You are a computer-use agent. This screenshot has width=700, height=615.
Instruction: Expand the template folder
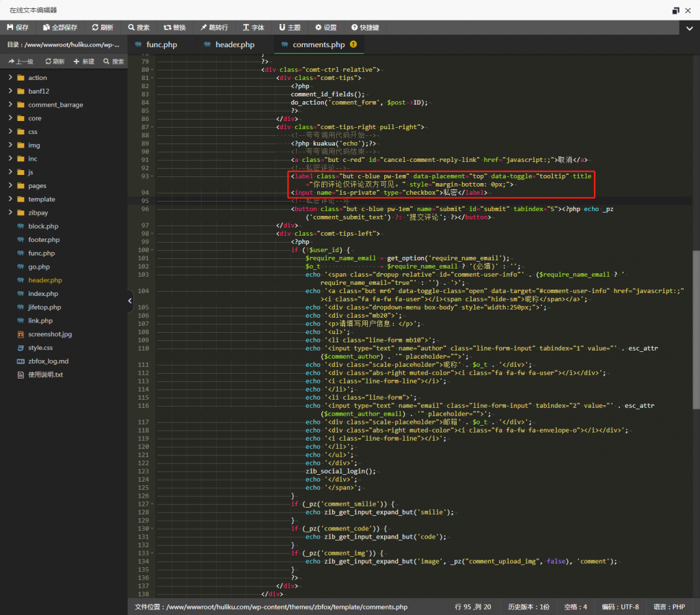click(x=11, y=199)
